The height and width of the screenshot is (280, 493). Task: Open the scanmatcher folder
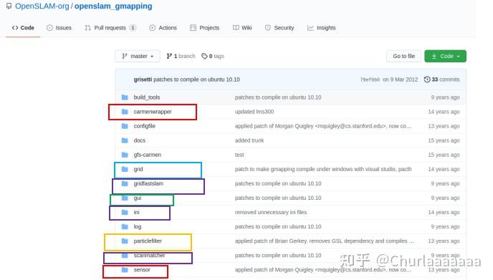(x=149, y=256)
